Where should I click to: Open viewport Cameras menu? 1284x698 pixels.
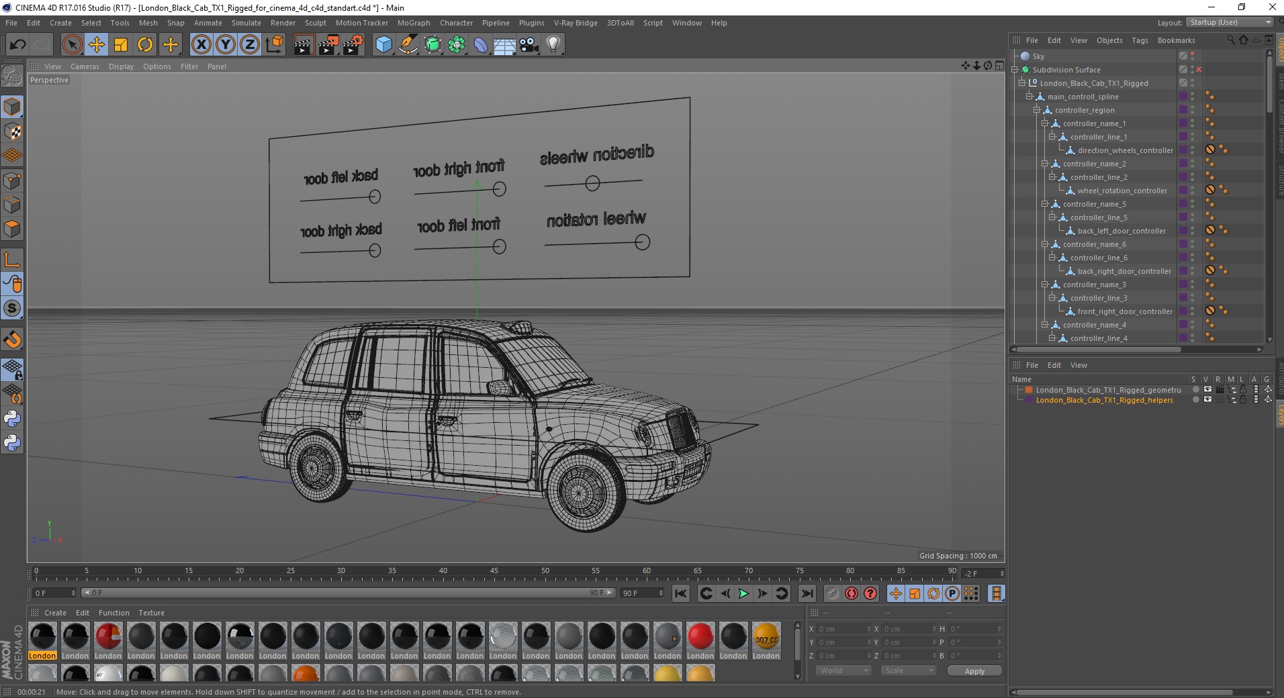click(x=85, y=66)
